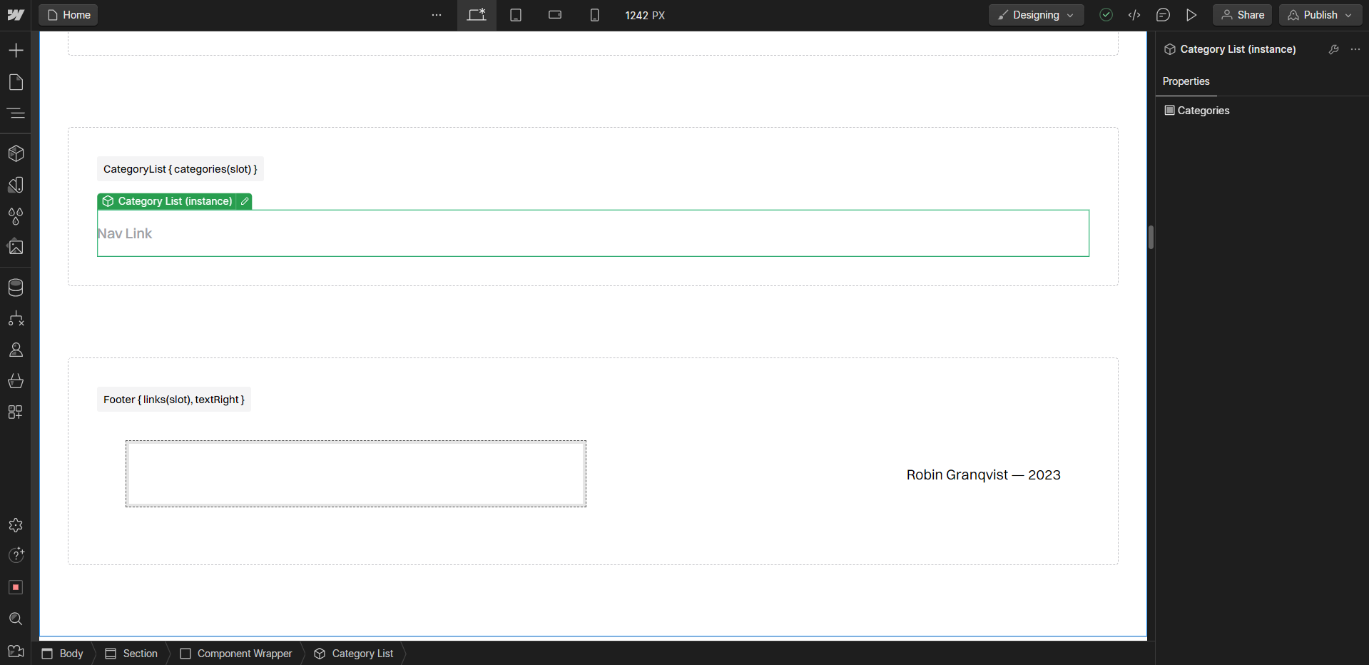
Task: Open the Ecommerce panel
Action: [16, 380]
